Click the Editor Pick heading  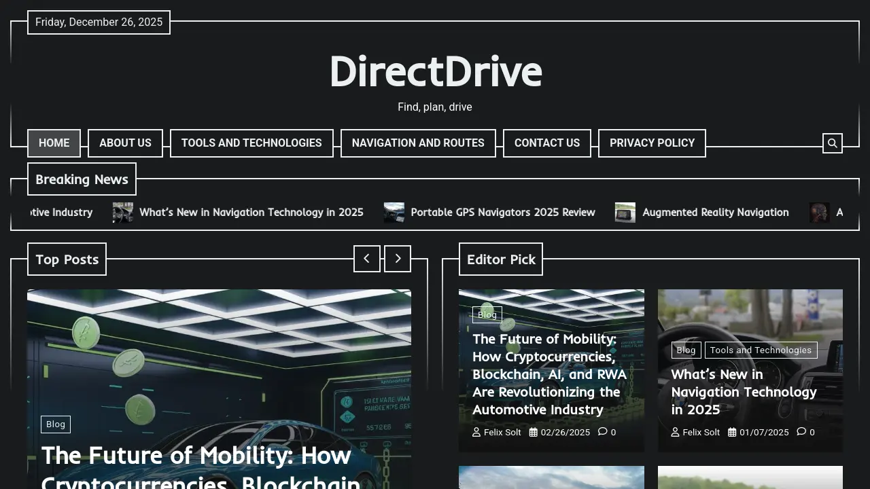click(501, 259)
